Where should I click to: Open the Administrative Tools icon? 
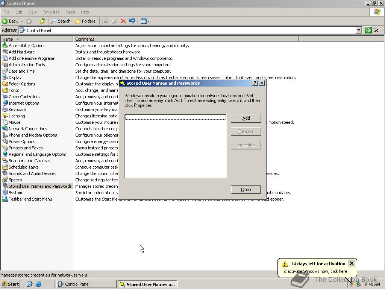(x=5, y=65)
